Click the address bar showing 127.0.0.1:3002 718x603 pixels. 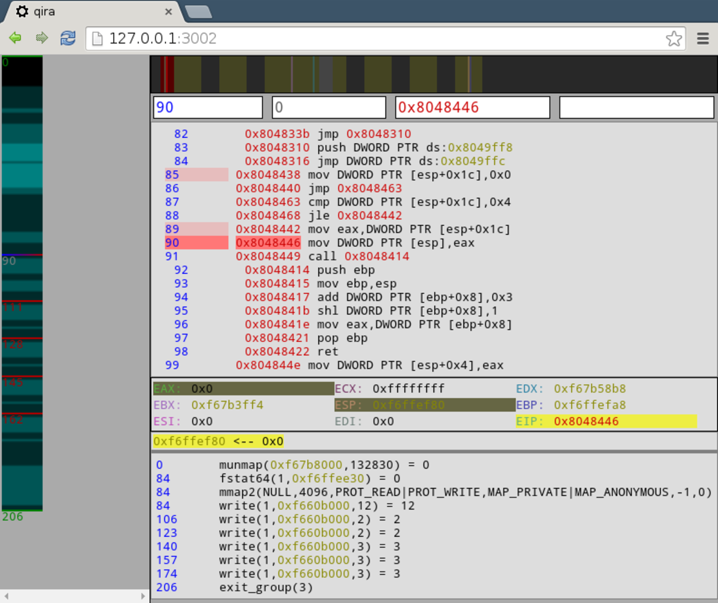coord(381,39)
